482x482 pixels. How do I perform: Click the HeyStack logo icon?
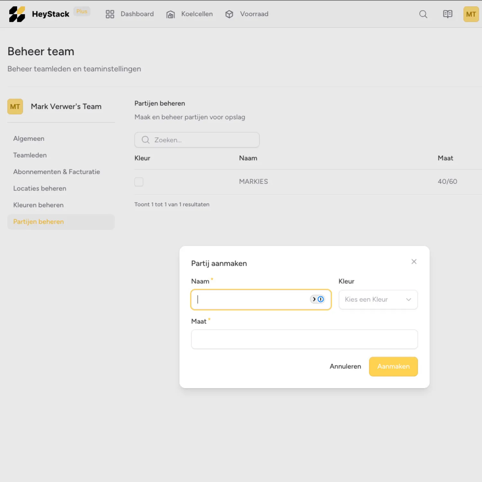click(17, 14)
